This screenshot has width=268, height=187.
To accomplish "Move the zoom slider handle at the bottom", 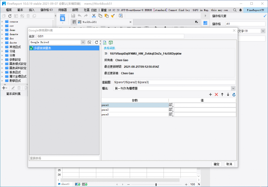I will point(156,184).
